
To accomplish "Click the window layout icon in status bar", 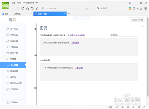I will pos(139,107).
